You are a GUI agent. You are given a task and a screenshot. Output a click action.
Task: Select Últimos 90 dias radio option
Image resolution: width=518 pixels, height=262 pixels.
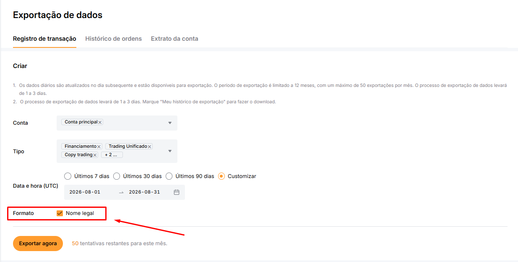coord(169,176)
